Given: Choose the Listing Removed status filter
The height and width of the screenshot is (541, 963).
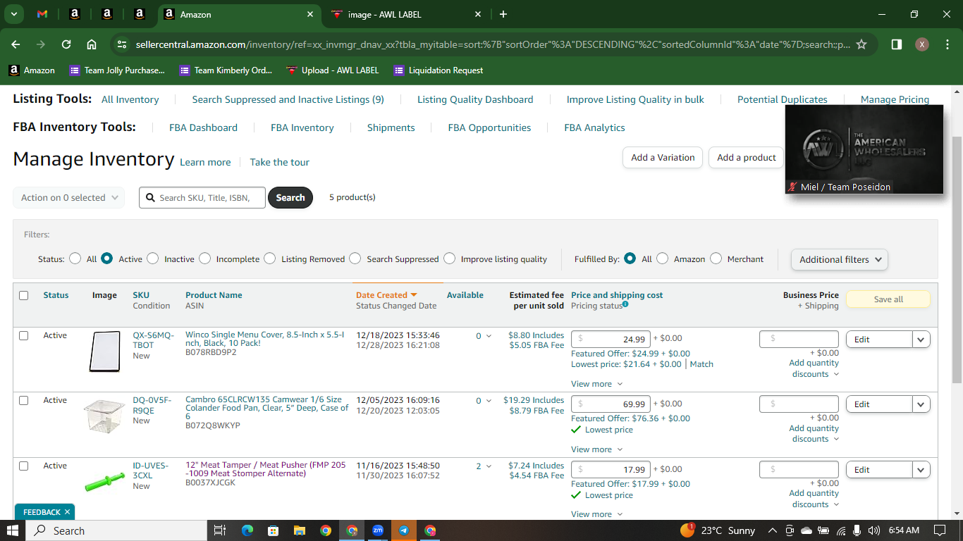Looking at the screenshot, I should pos(269,259).
